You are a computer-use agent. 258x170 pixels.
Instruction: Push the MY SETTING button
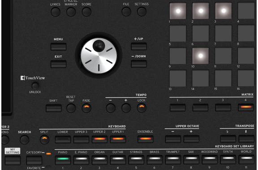click(13, 160)
